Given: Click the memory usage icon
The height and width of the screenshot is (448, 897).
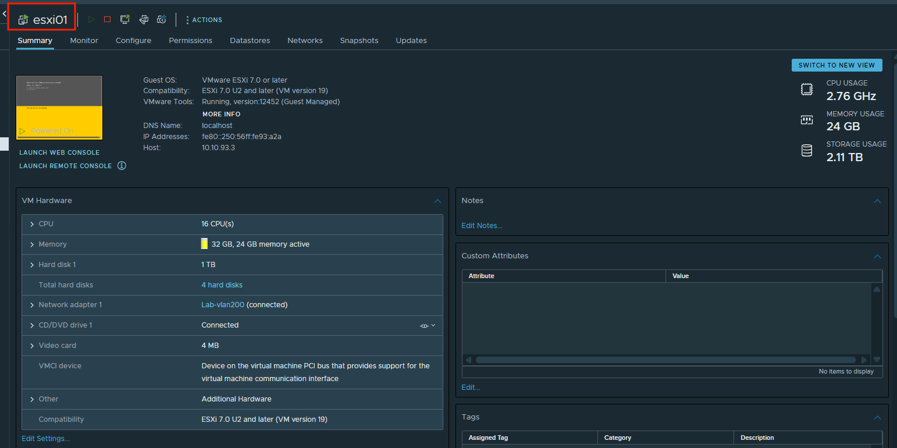Looking at the screenshot, I should (806, 120).
